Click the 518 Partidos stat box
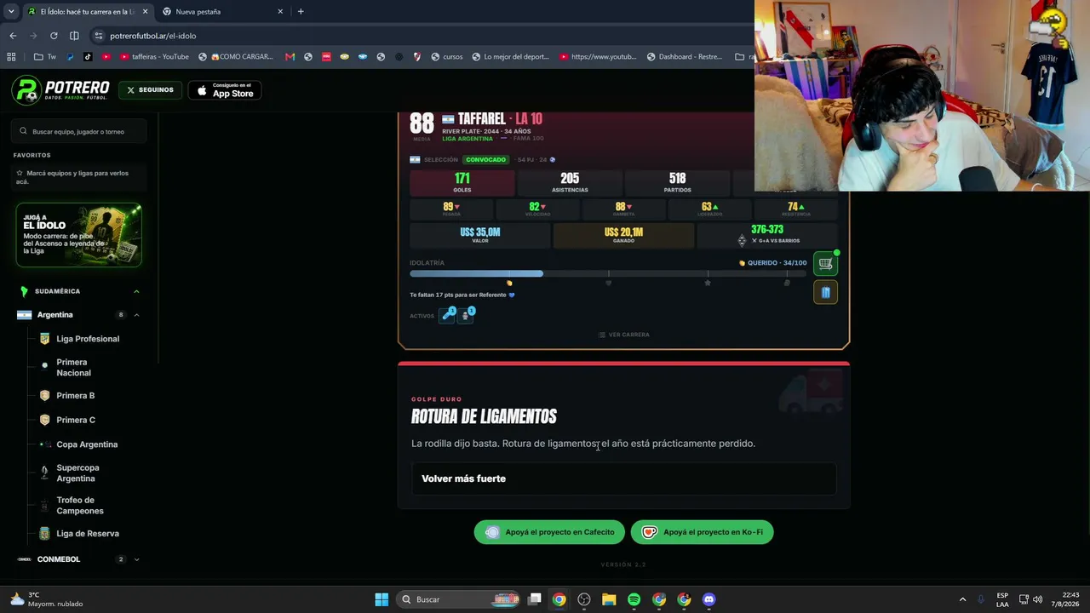 (x=677, y=182)
